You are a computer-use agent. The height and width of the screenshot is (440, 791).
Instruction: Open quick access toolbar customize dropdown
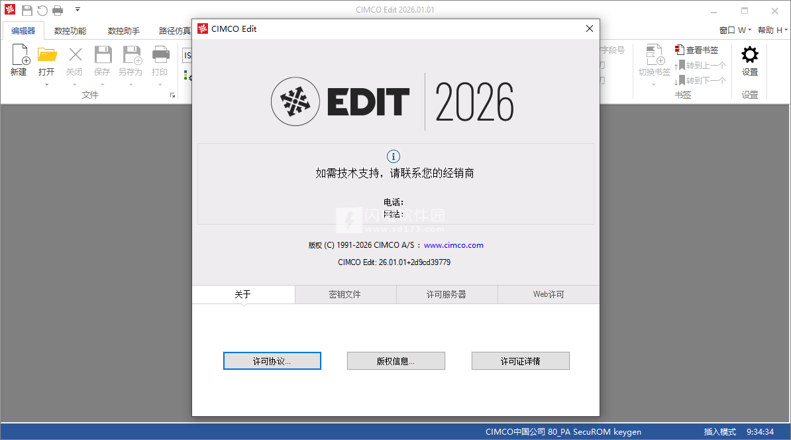pyautogui.click(x=78, y=10)
